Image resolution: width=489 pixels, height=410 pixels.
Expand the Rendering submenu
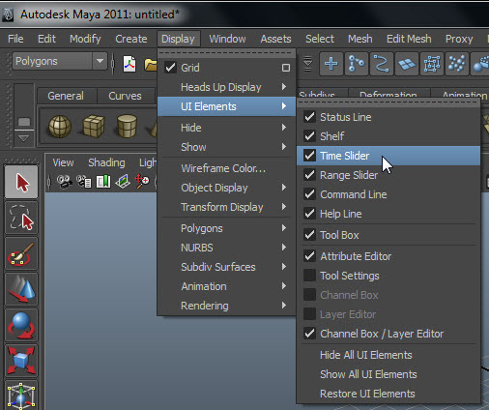[x=226, y=306]
